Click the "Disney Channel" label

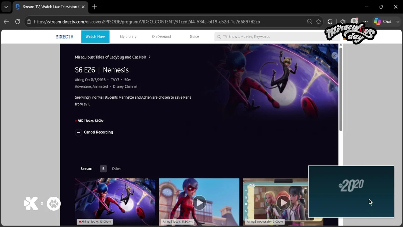click(125, 87)
